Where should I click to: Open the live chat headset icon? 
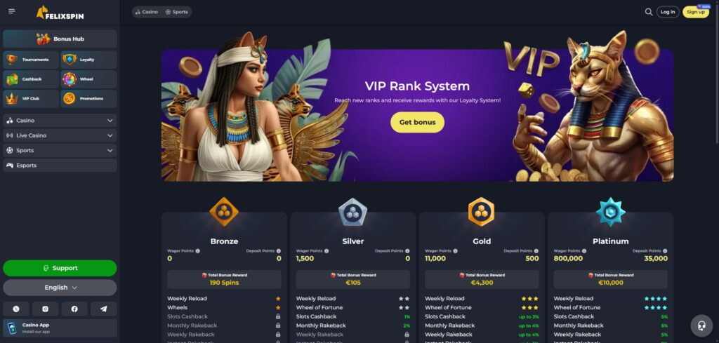click(701, 325)
